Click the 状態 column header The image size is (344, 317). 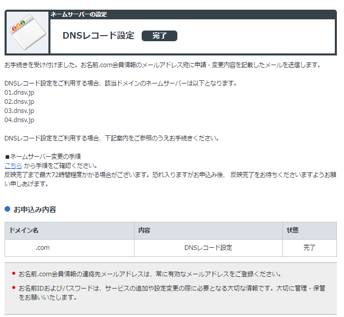[x=309, y=230]
